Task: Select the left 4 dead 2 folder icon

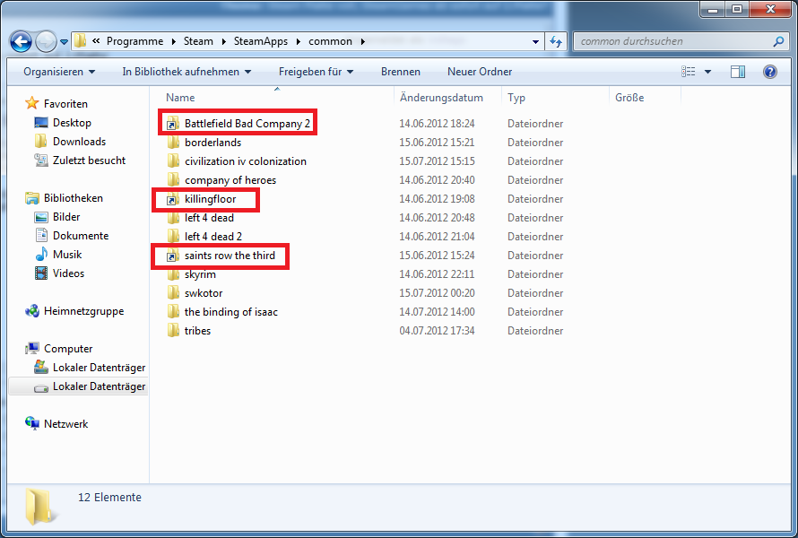Action: (x=173, y=236)
